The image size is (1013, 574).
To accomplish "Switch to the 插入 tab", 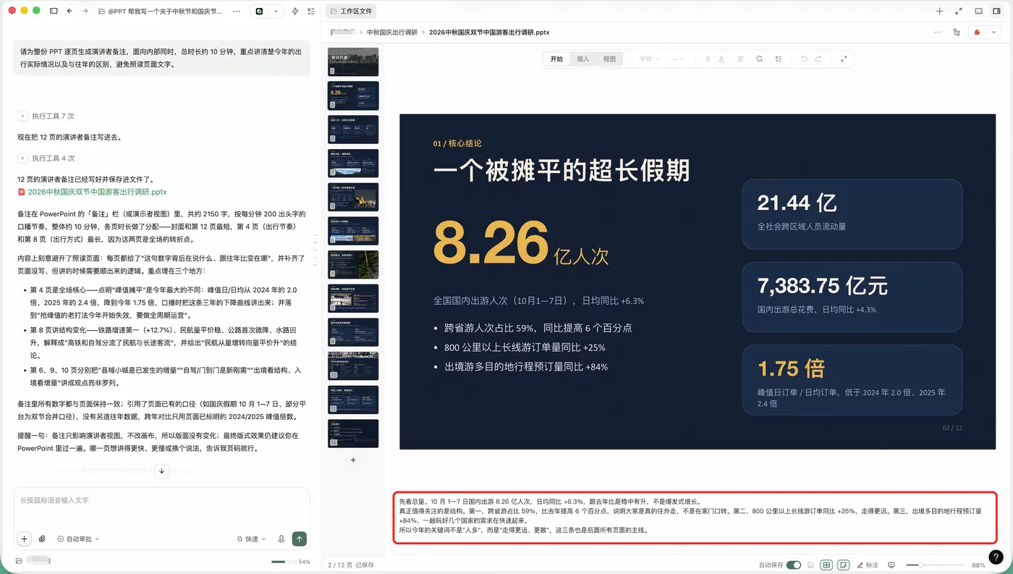I will pos(583,59).
